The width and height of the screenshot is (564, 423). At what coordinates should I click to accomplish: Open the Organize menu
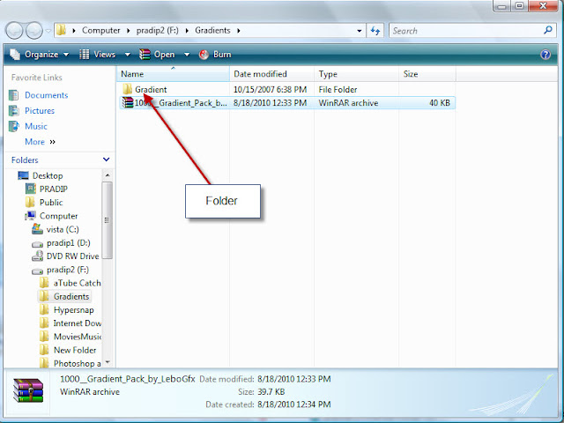click(40, 55)
